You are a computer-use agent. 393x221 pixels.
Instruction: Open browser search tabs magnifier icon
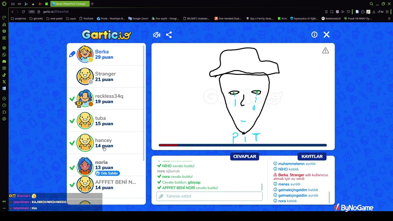tap(371, 4)
